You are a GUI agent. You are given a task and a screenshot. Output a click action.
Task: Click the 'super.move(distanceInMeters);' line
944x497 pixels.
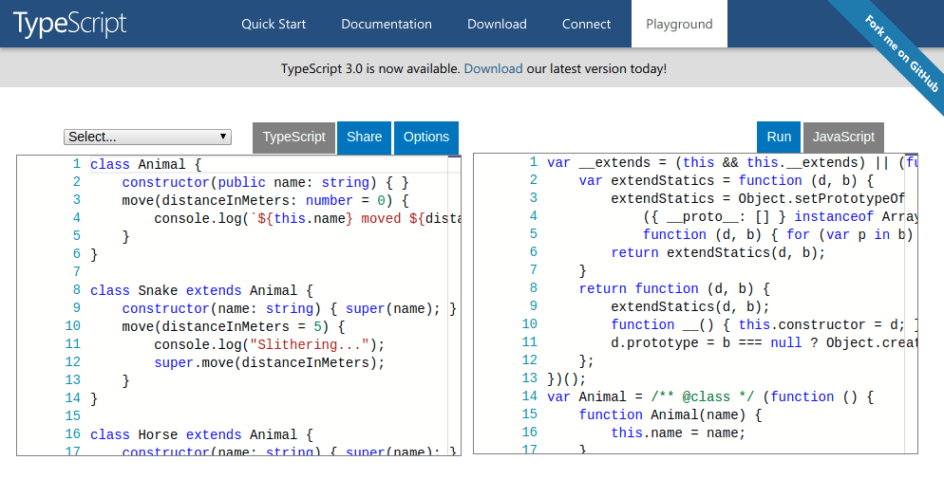[x=269, y=363]
